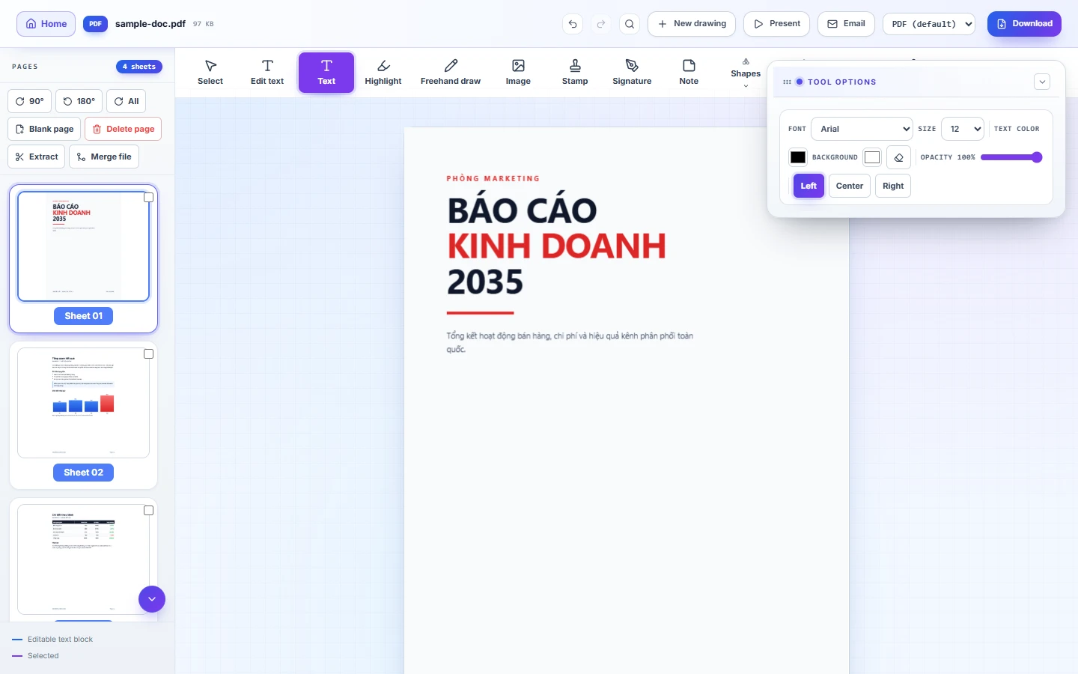Viewport: 1078px width, 674px height.
Task: Open search with the magnifier icon
Action: pyautogui.click(x=630, y=24)
